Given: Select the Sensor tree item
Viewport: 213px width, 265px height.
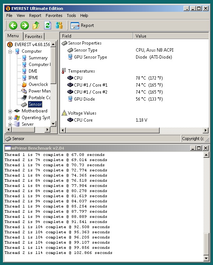Looking at the screenshot, I should click(35, 104).
